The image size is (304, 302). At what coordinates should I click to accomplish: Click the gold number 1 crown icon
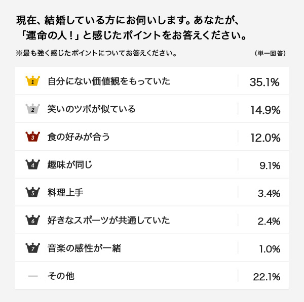click(x=32, y=81)
